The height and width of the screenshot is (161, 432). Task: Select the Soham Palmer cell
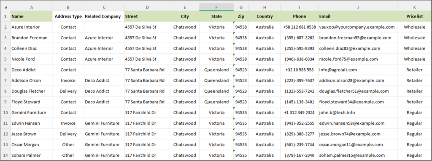31,156
